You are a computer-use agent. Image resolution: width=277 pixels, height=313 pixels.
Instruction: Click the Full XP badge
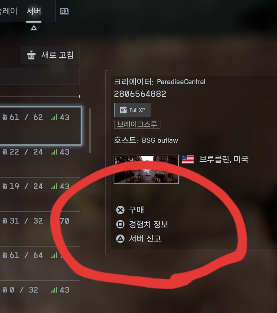click(133, 110)
